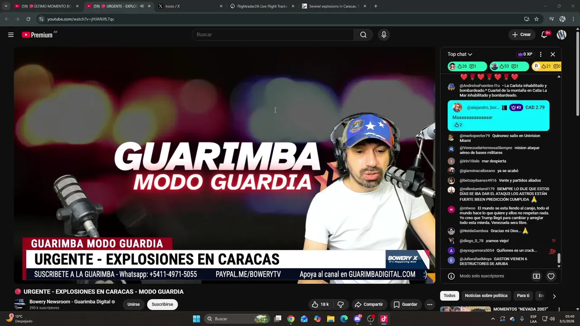Screen dimensions: 580x326
Task: Expand the Top chat mode dropdown
Action: pos(460,54)
